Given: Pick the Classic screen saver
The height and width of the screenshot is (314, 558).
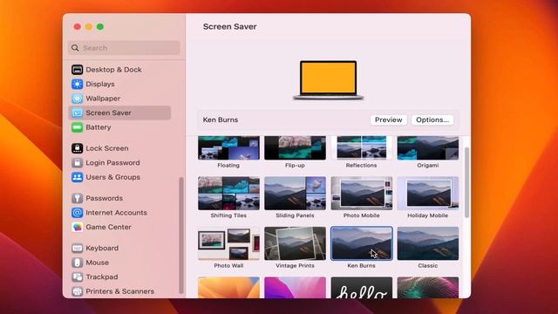Looking at the screenshot, I should (x=428, y=243).
